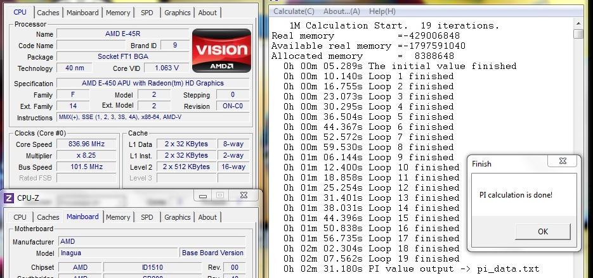Open the Mainboard tab in the Processor window
The image size is (593, 278).
coord(82,13)
